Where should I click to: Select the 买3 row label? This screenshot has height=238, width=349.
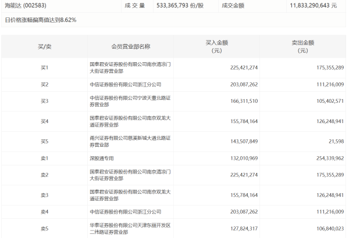(45, 102)
